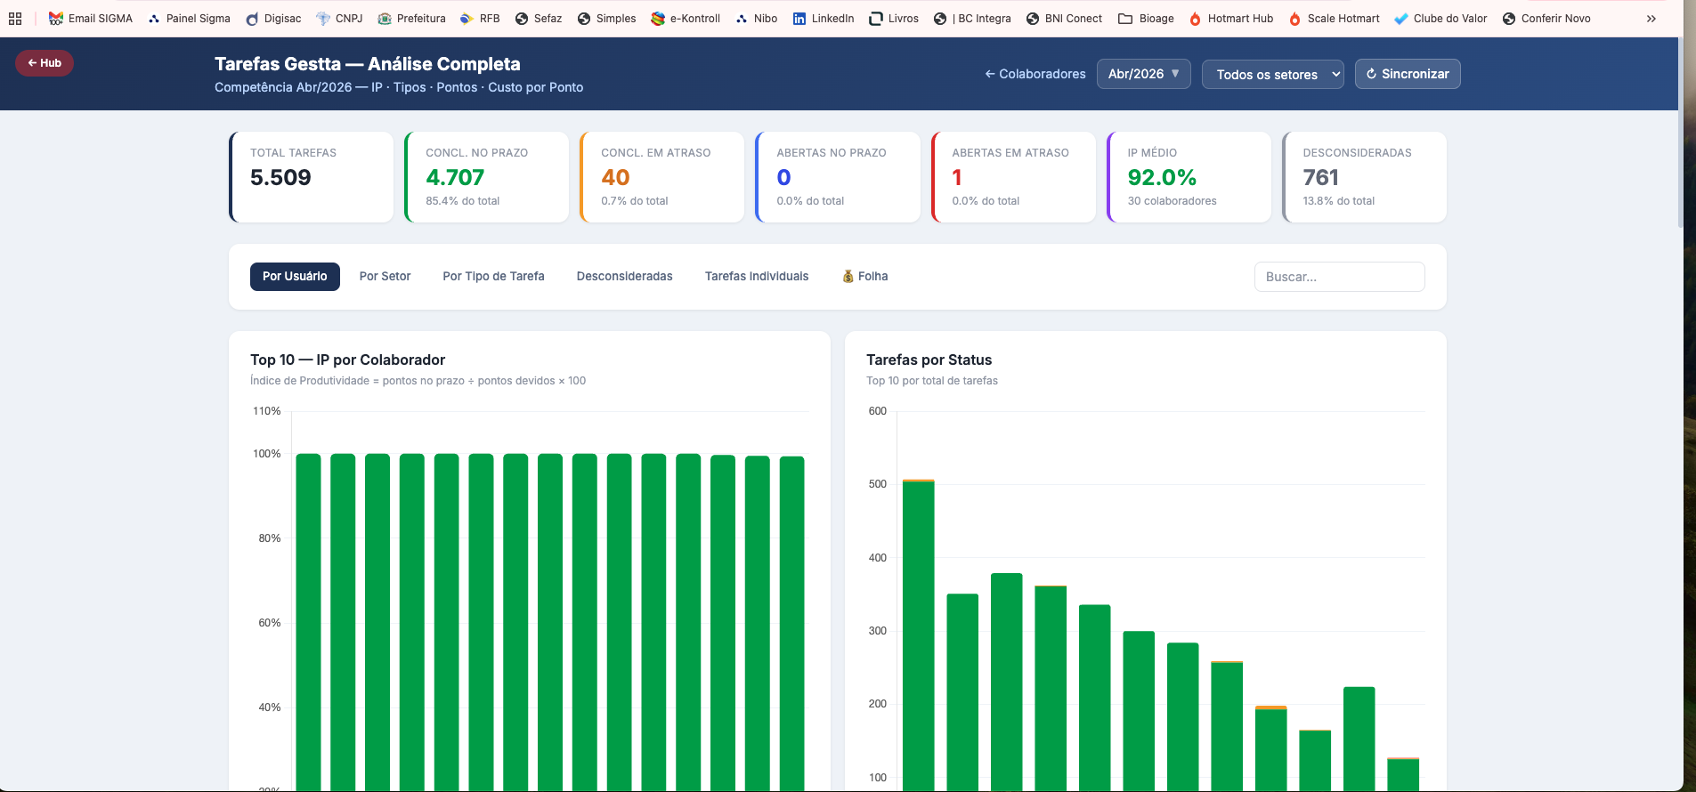Show more bookmarks with the chevron

(x=1651, y=19)
